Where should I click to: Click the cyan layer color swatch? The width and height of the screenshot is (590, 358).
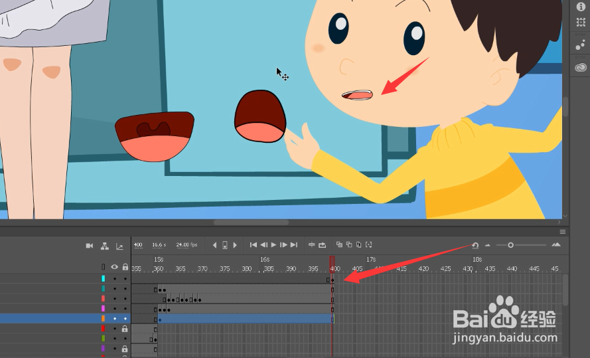click(x=103, y=278)
